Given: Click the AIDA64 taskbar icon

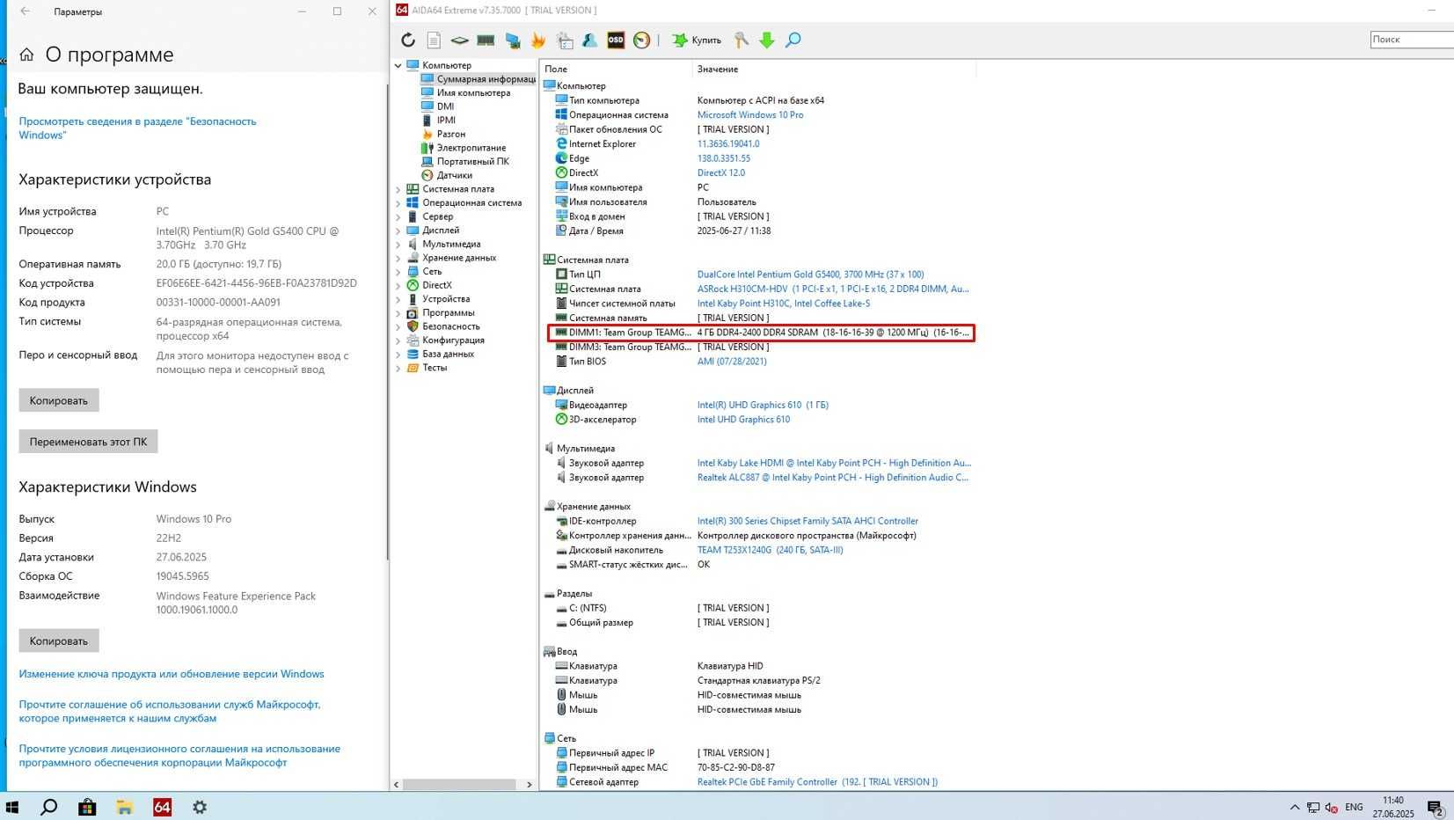Looking at the screenshot, I should 163,807.
